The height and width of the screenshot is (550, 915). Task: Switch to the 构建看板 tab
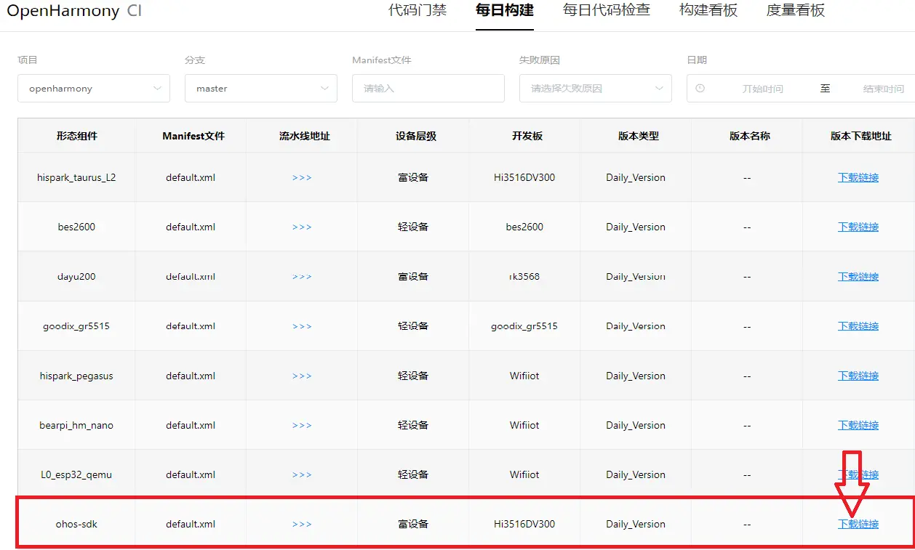708,10
